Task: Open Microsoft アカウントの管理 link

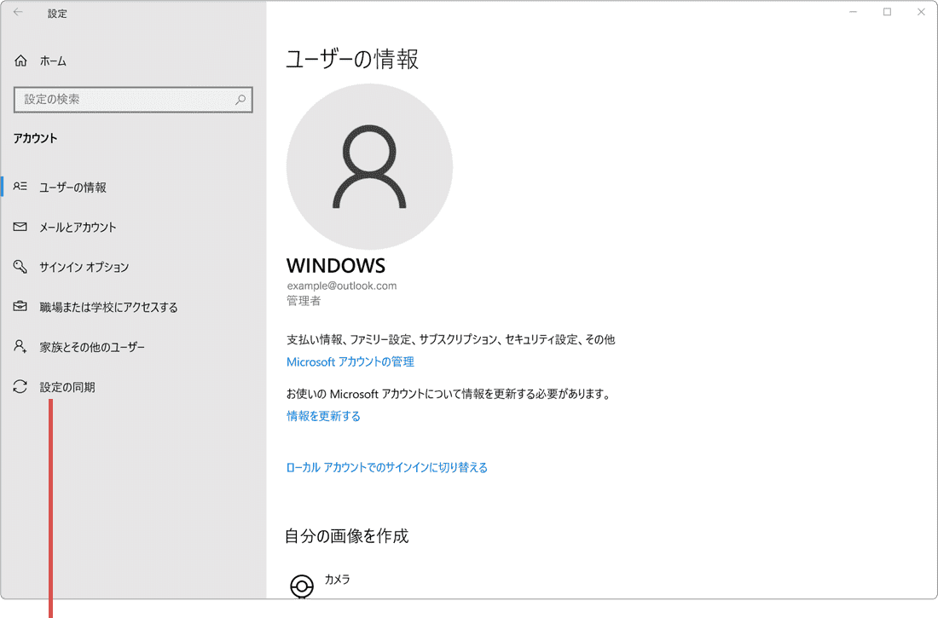Action: (350, 361)
